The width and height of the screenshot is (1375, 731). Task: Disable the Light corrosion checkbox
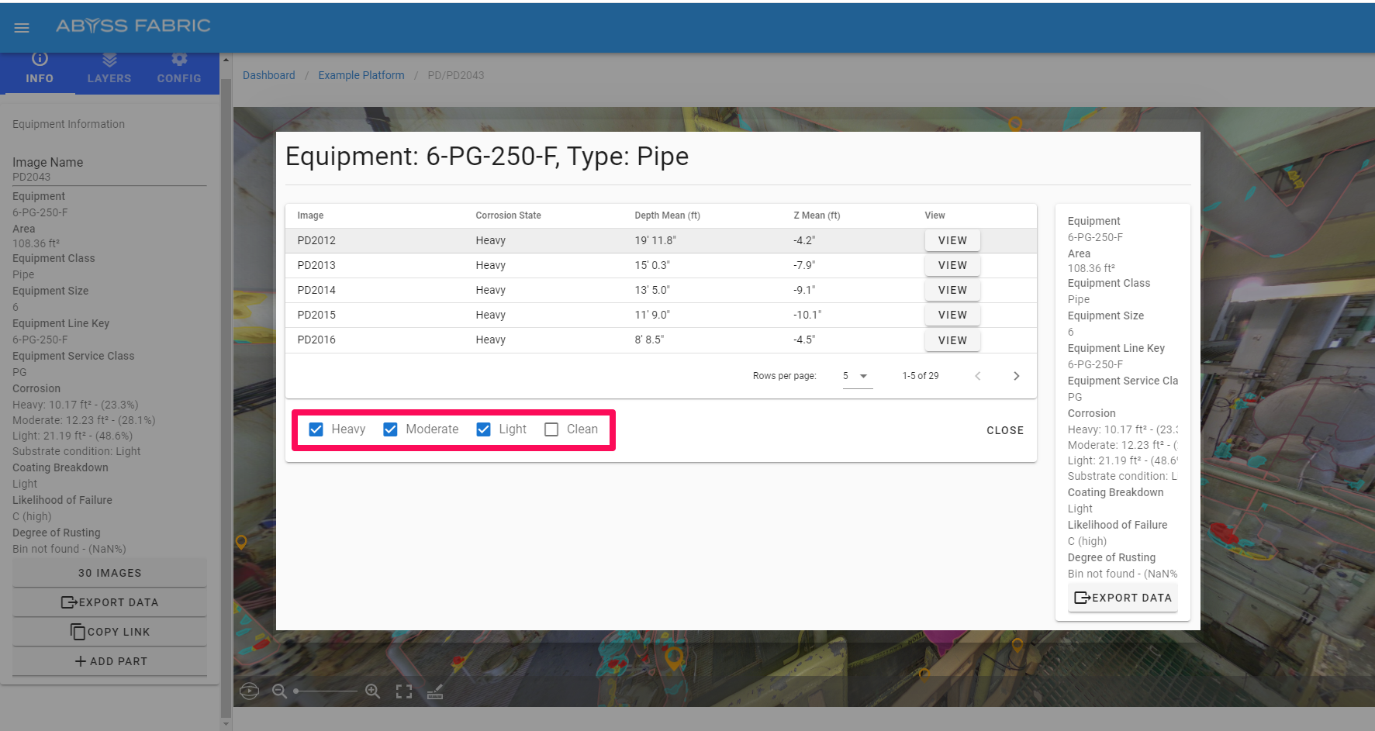(x=483, y=429)
